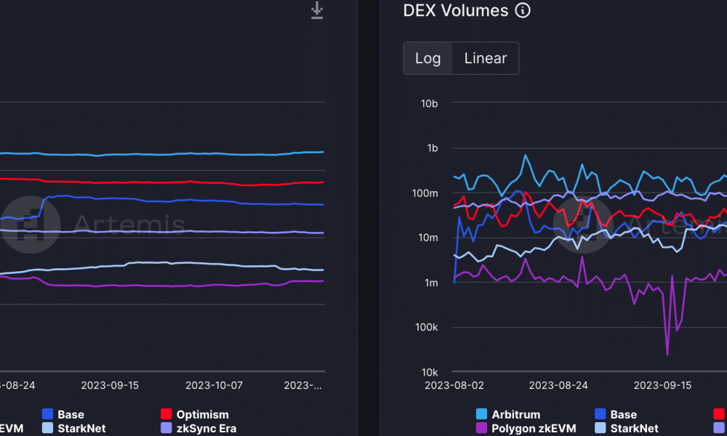Toggle Base series in left chart legend
727x436 pixels.
click(x=63, y=414)
